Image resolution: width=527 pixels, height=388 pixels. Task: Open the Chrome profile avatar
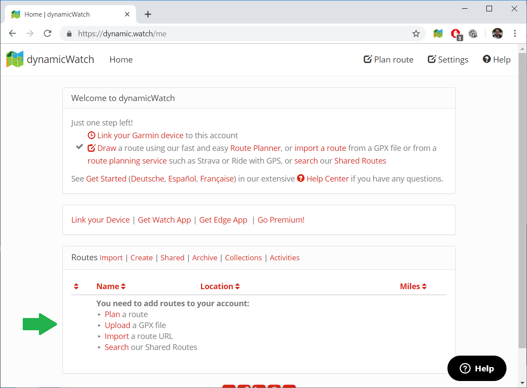(497, 34)
